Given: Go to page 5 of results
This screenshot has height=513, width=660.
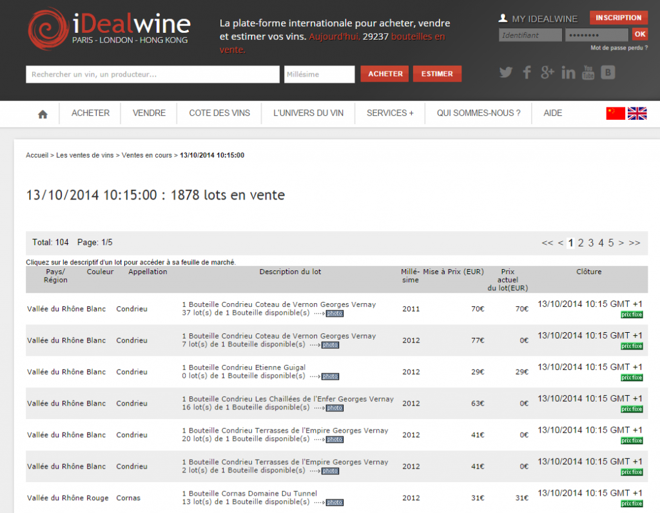Looking at the screenshot, I should click(x=611, y=243).
